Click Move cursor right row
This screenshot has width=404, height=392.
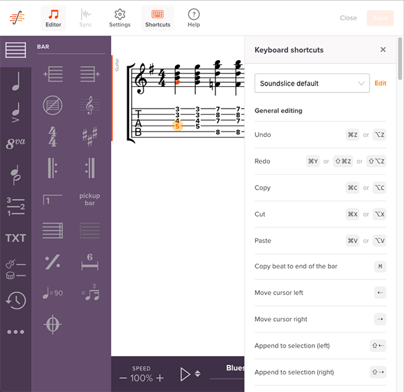click(x=321, y=319)
